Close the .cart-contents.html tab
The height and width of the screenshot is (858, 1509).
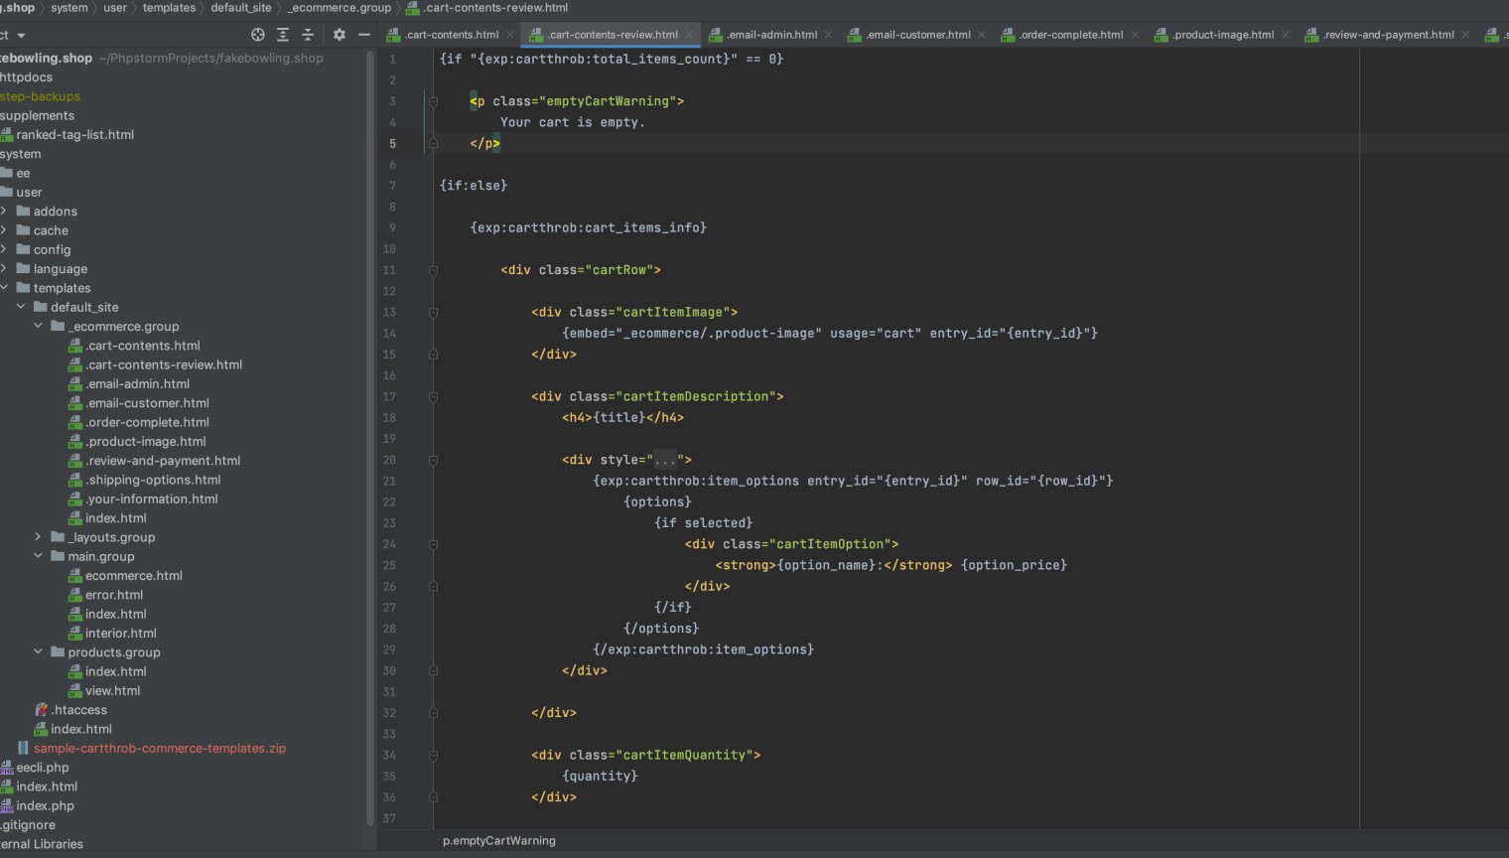(510, 35)
